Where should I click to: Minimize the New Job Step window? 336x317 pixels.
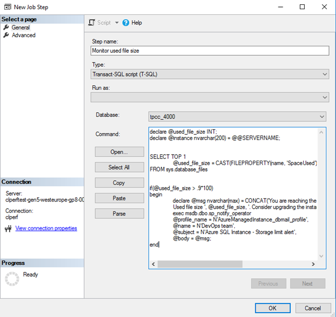(x=281, y=7)
